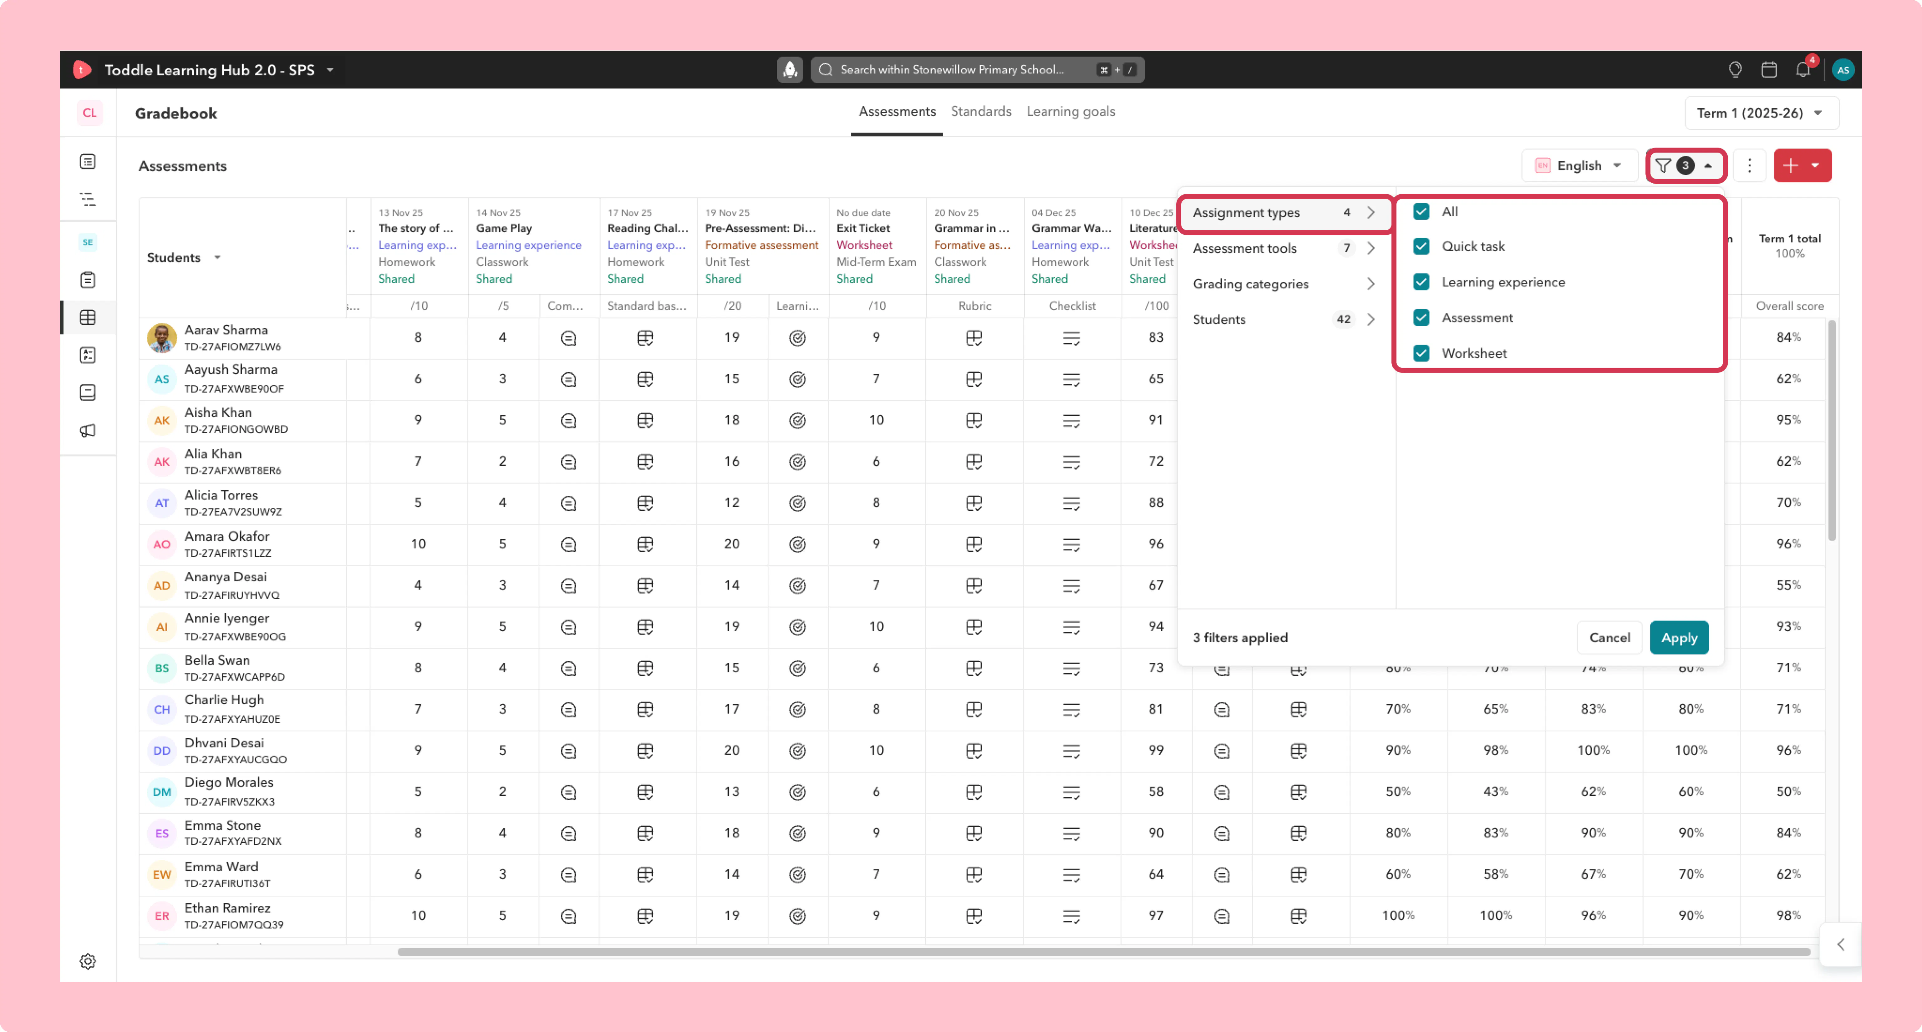
Task: Click the Toddle logo icon
Action: (82, 69)
